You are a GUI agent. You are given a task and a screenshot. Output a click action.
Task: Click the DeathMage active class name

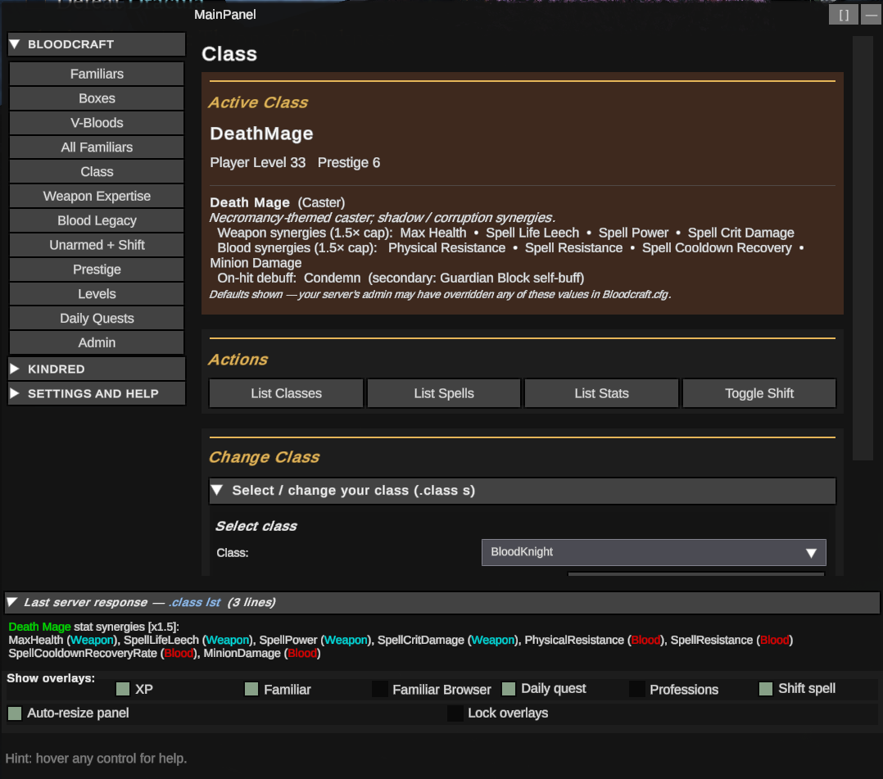(261, 134)
